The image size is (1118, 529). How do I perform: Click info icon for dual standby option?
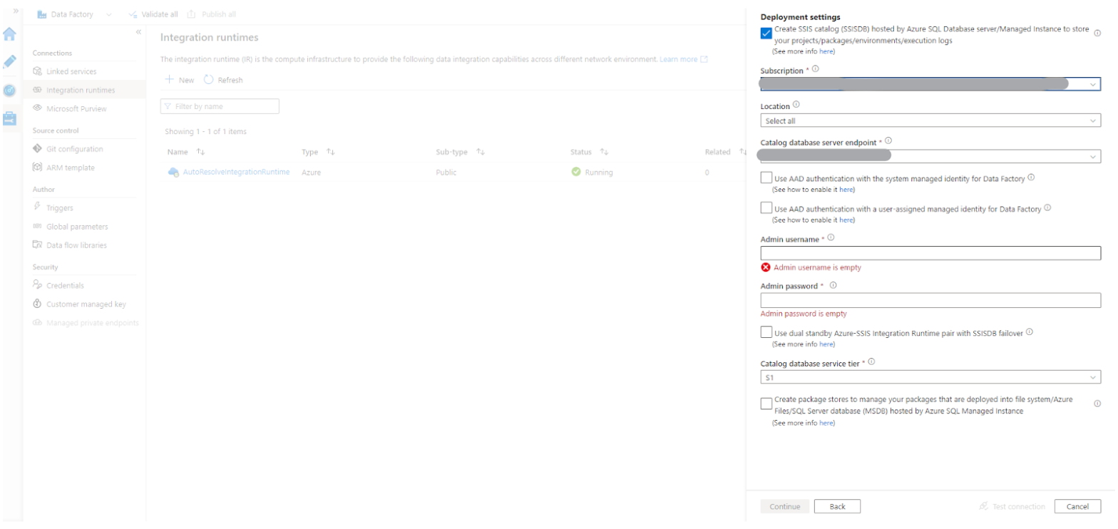click(1030, 332)
